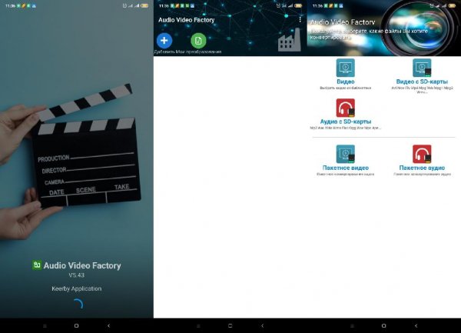Click the Видео с SD-карты label
The width and height of the screenshot is (461, 333).
[x=422, y=82]
